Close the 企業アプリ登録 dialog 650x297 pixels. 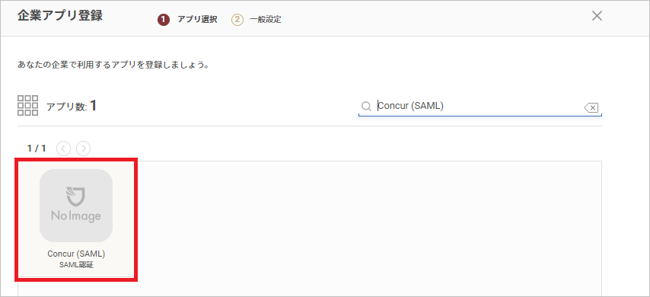(597, 16)
